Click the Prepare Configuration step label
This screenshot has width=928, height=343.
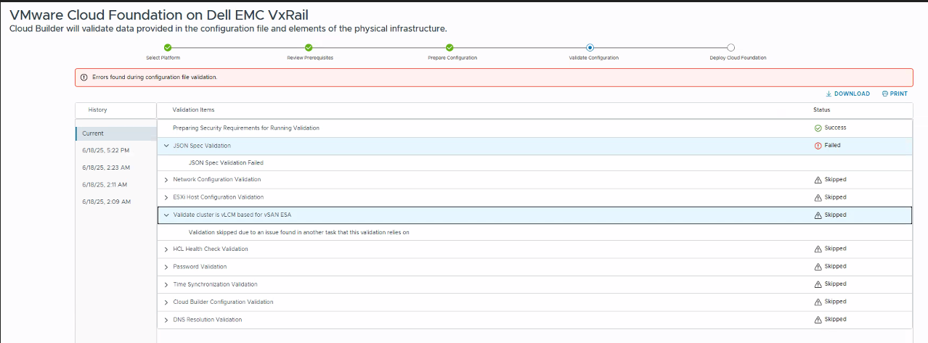pos(452,58)
